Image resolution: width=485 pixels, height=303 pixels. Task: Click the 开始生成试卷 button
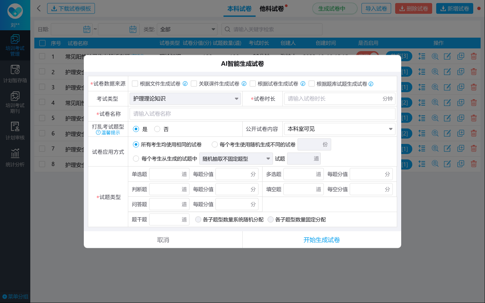pyautogui.click(x=321, y=240)
